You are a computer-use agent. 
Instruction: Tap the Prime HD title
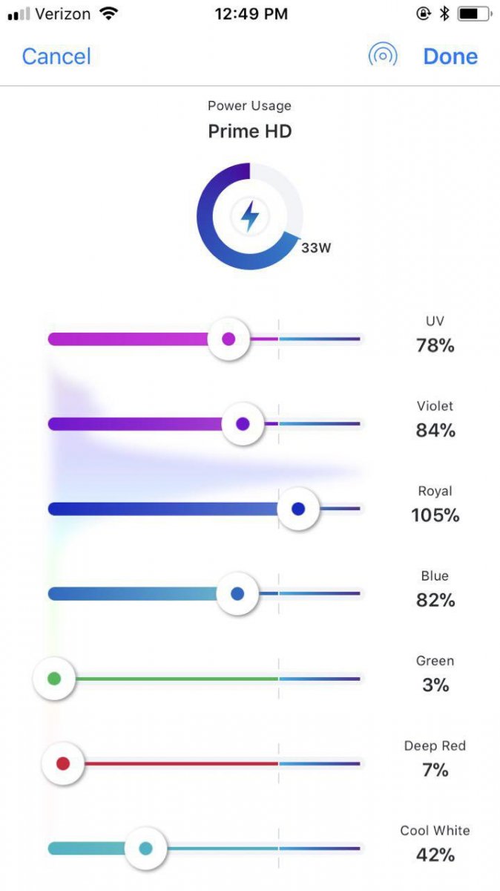pyautogui.click(x=250, y=131)
